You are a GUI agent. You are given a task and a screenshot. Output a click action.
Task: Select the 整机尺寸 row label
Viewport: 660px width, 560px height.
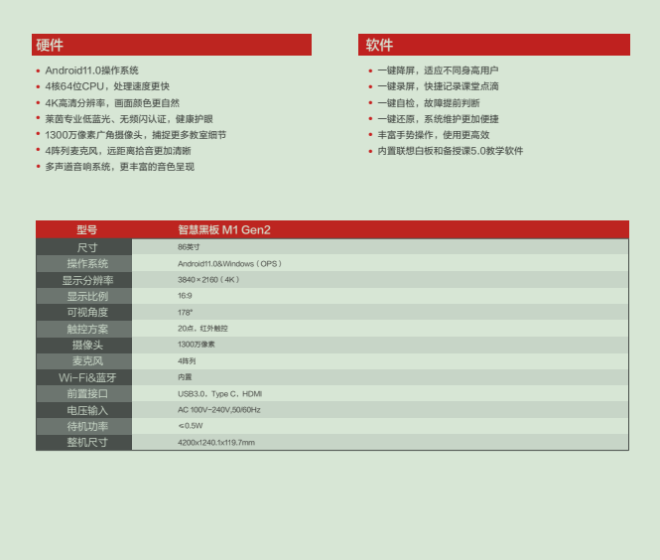pyautogui.click(x=84, y=442)
